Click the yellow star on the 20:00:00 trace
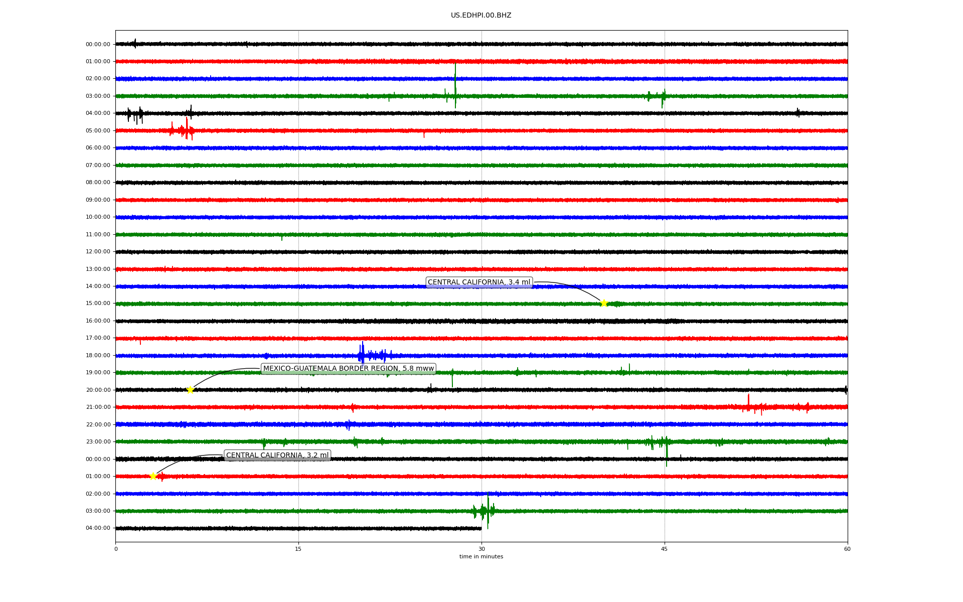Viewport: 963px width, 602px height. click(x=190, y=390)
